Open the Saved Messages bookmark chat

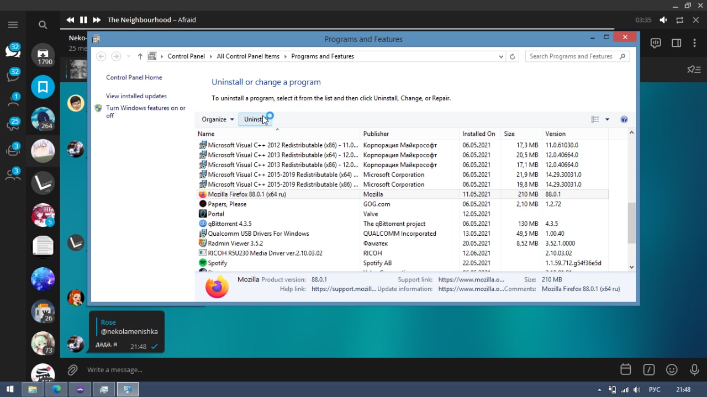coord(43,87)
